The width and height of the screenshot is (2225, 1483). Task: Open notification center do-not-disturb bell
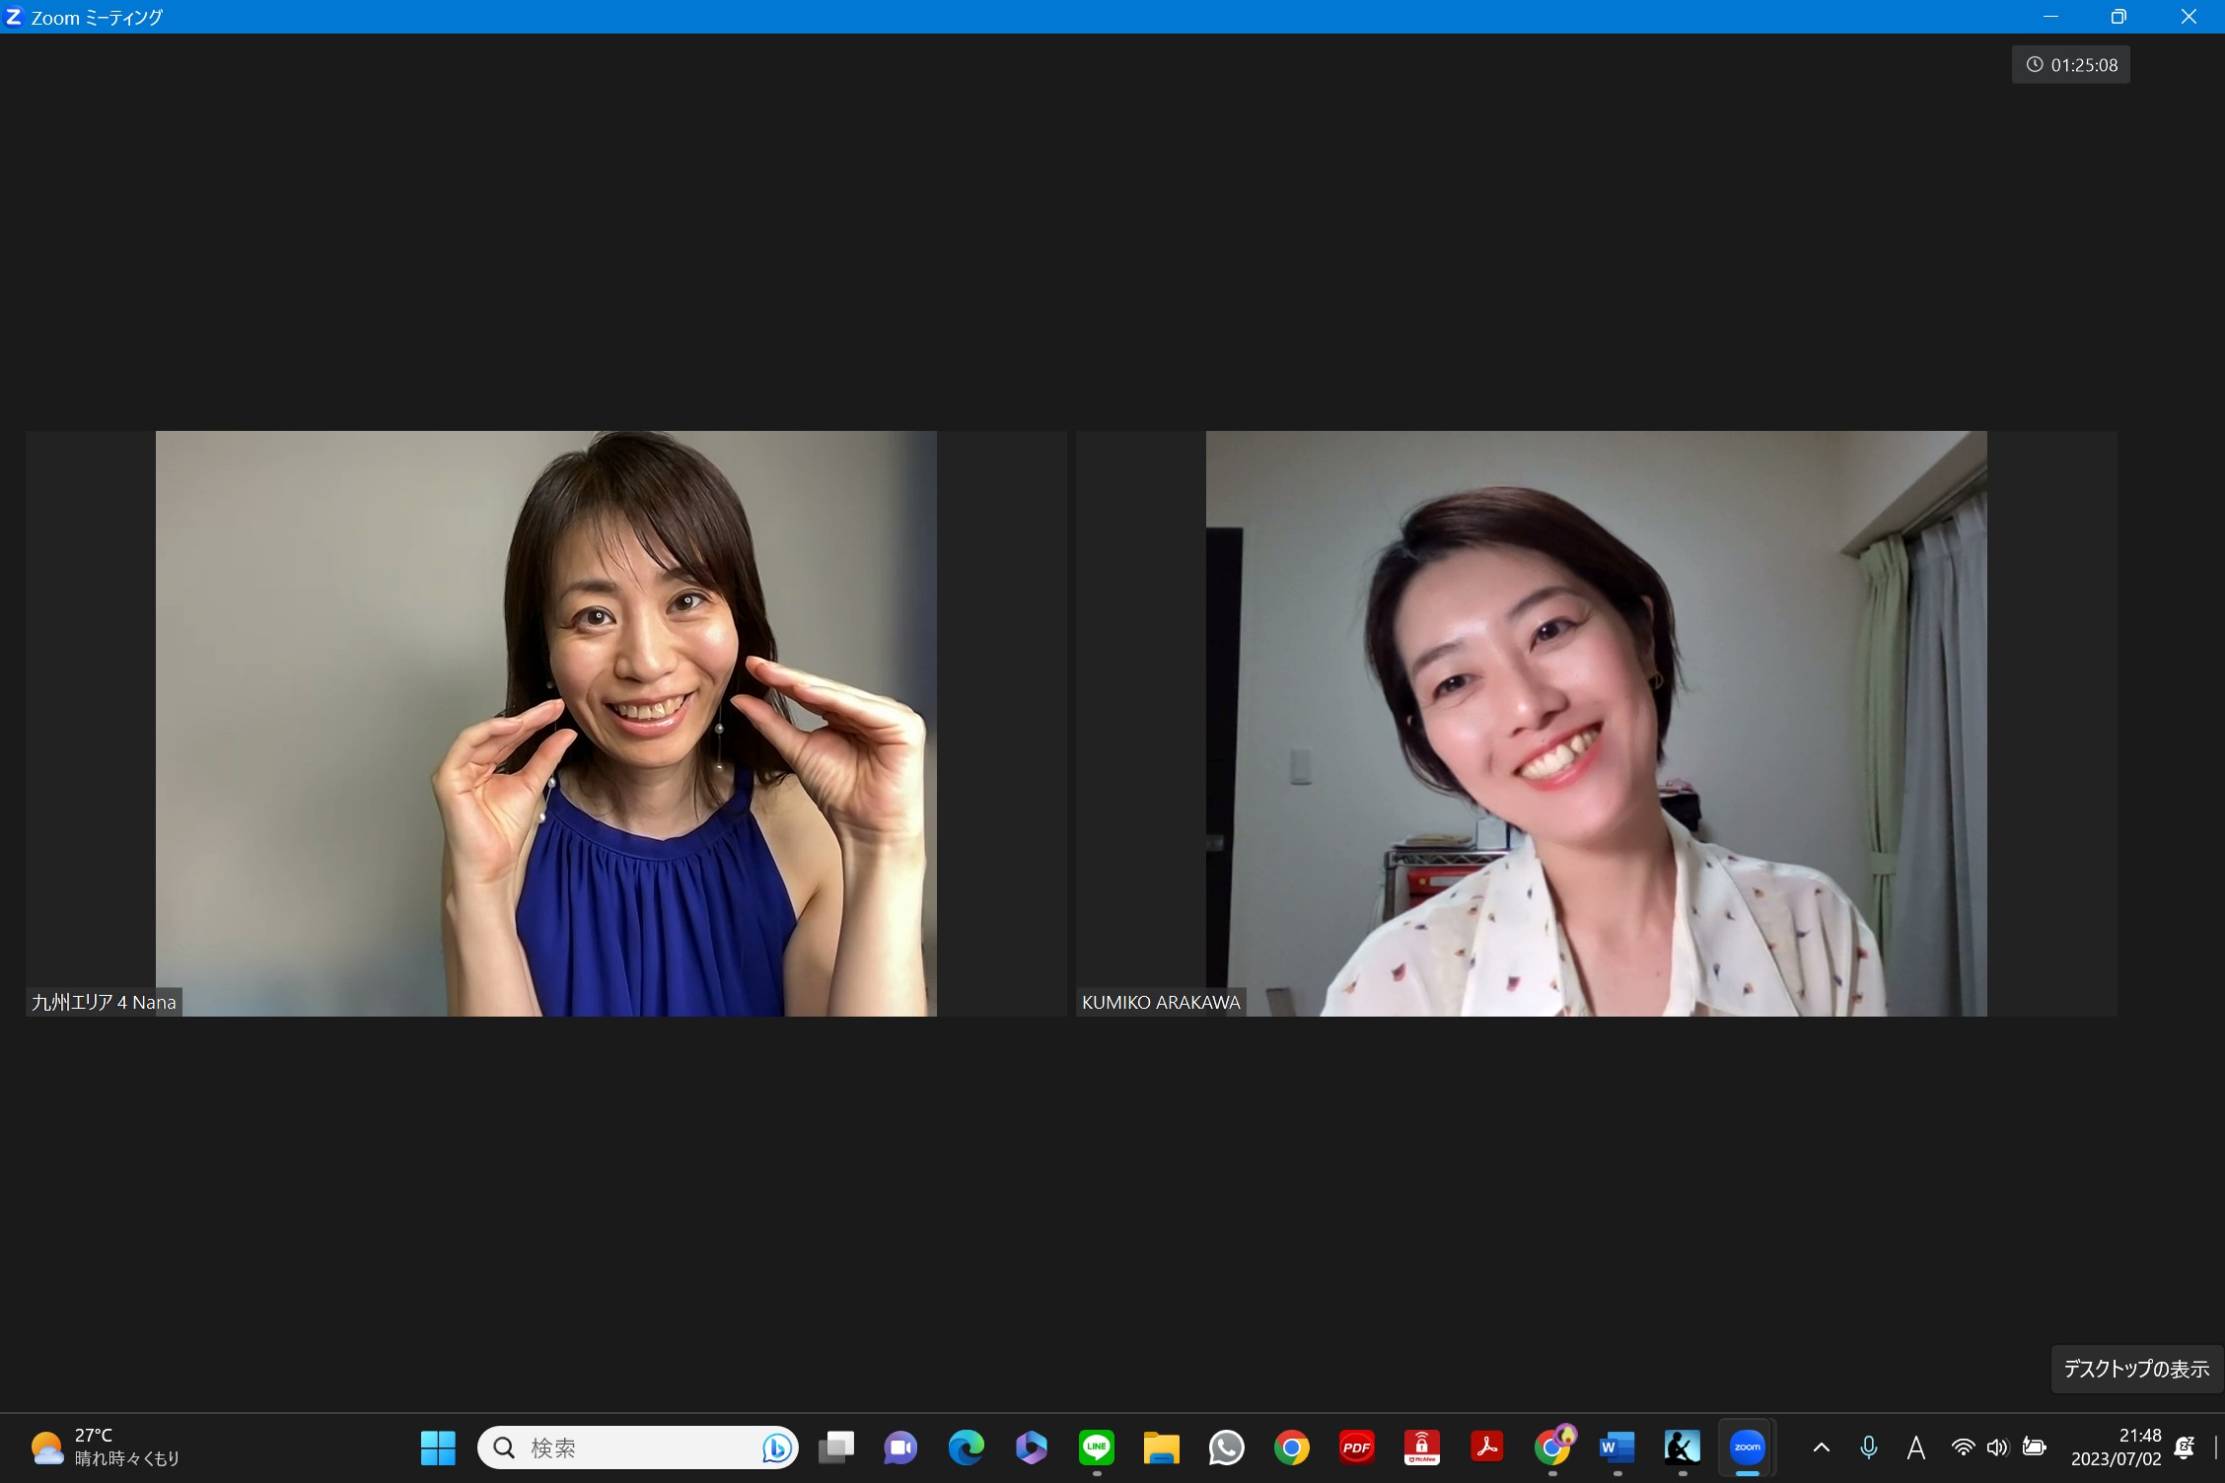point(2184,1448)
